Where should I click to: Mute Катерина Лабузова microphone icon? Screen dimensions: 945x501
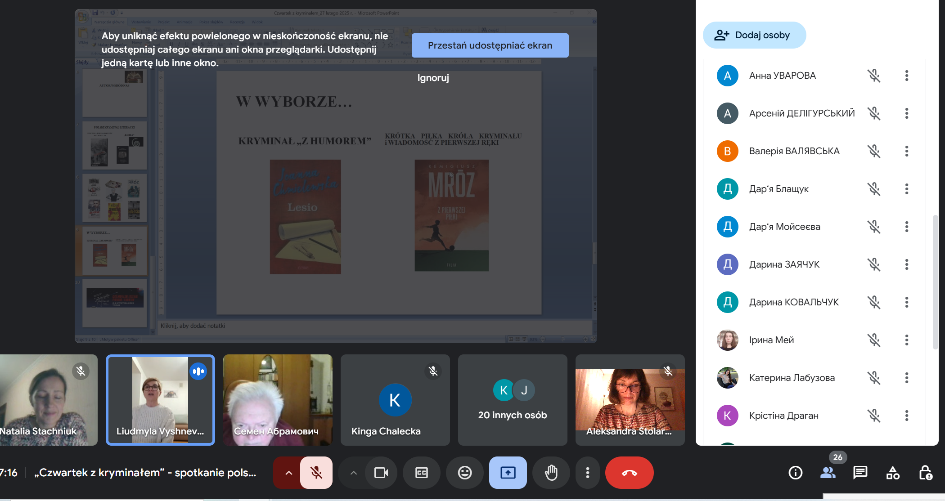tap(874, 378)
